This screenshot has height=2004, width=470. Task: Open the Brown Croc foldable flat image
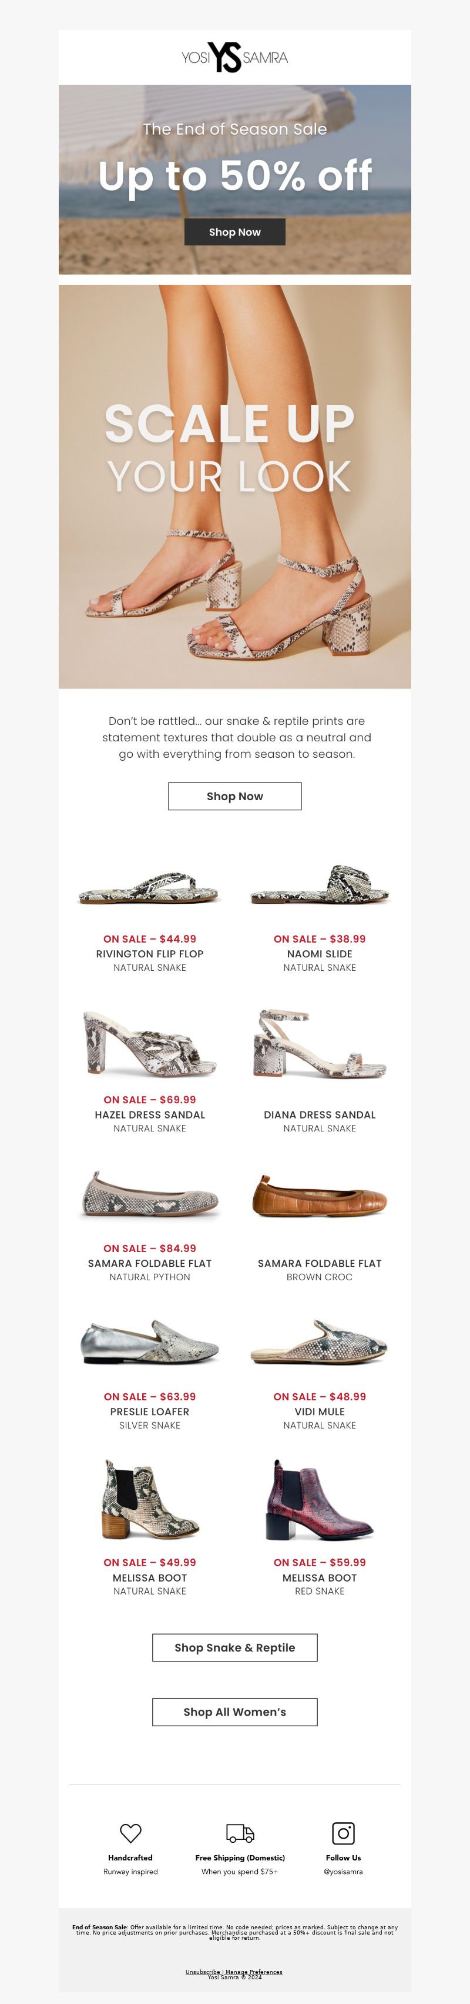(x=319, y=1196)
